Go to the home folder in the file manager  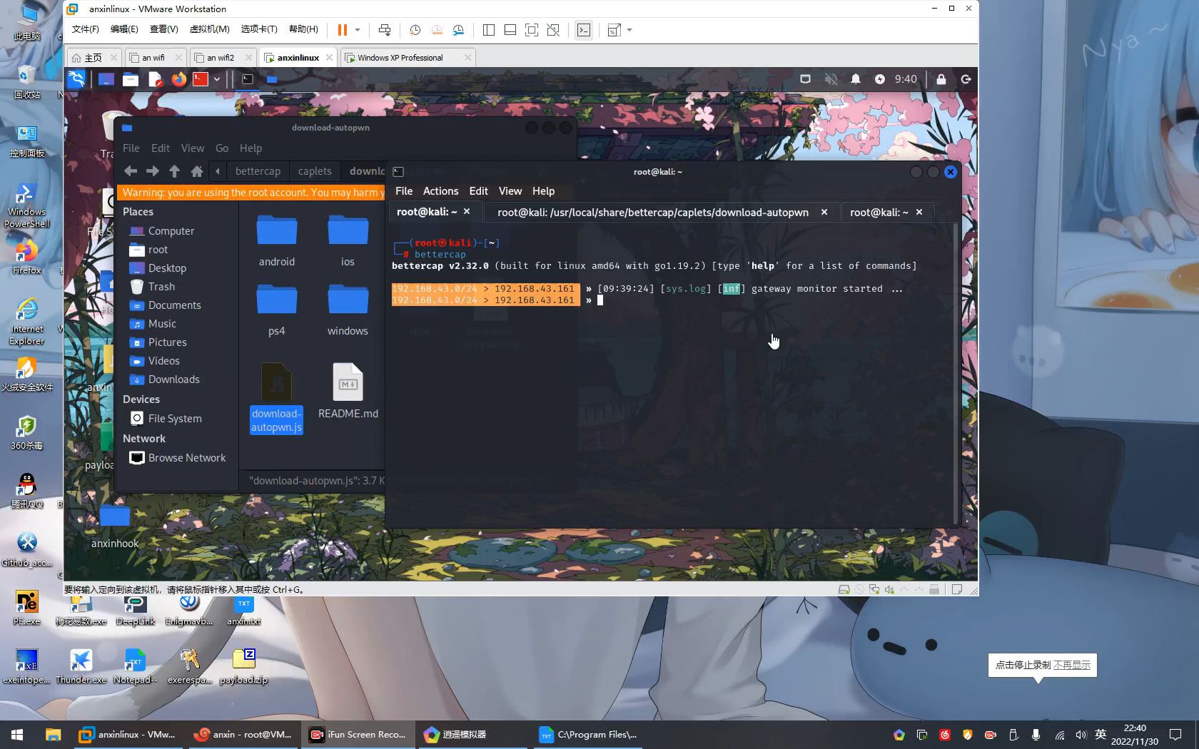coord(197,171)
